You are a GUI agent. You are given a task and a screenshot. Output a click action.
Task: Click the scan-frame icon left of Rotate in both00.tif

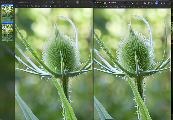pyautogui.click(x=145, y=3)
